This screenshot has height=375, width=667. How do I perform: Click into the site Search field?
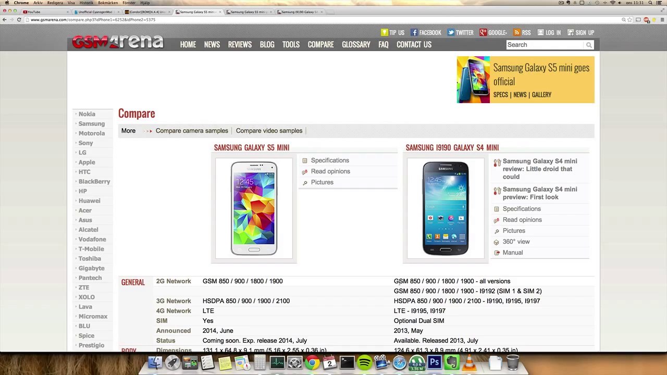pos(545,45)
